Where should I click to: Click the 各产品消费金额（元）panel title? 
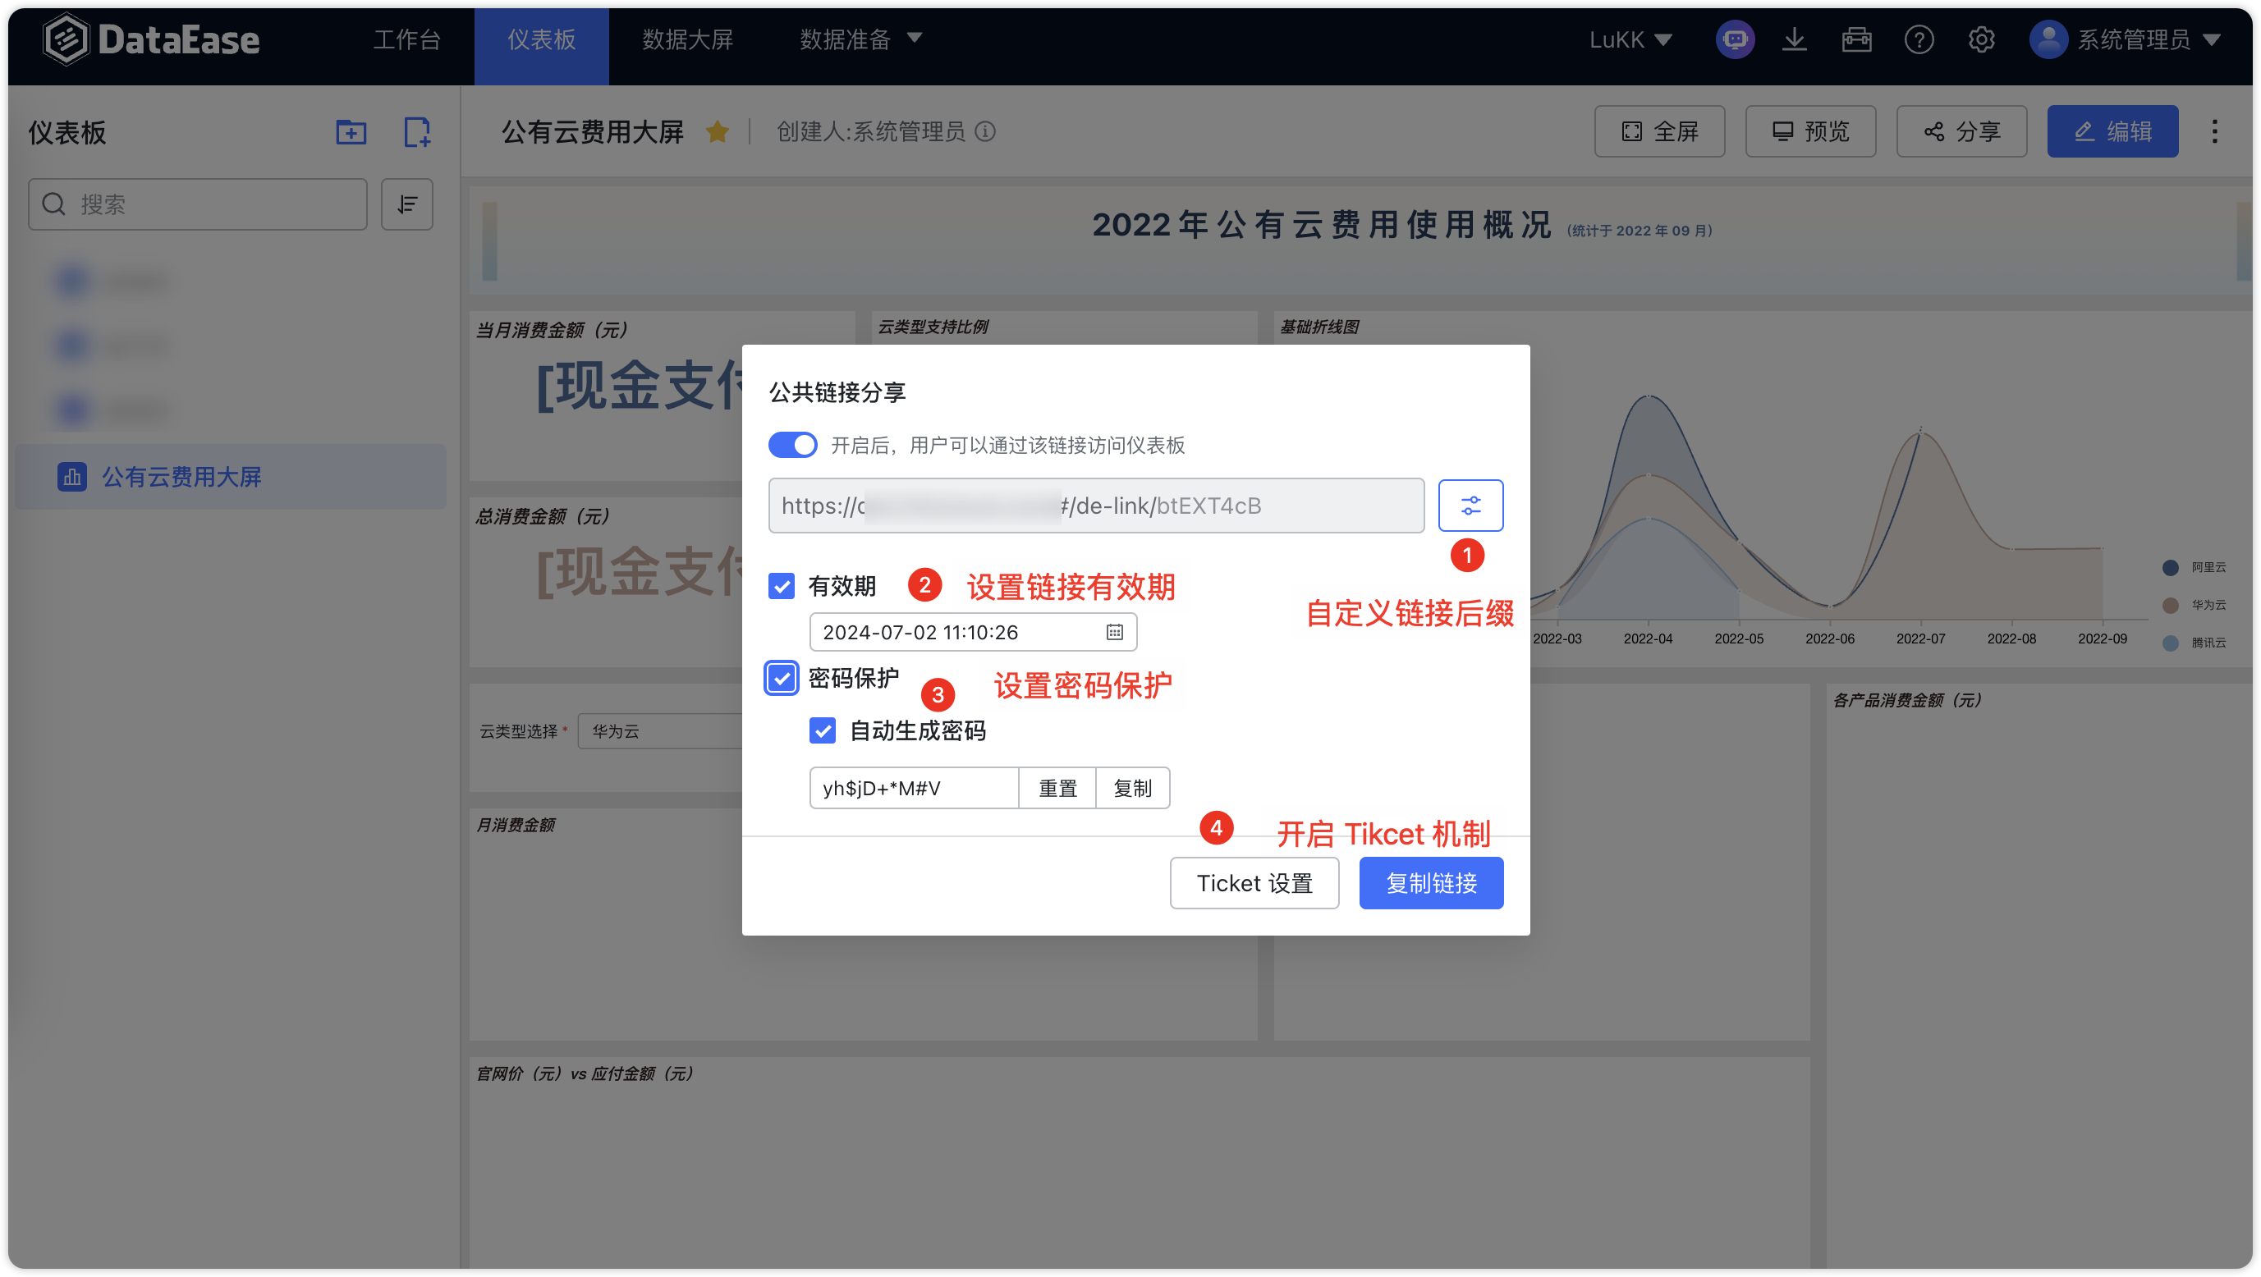[x=1908, y=700]
